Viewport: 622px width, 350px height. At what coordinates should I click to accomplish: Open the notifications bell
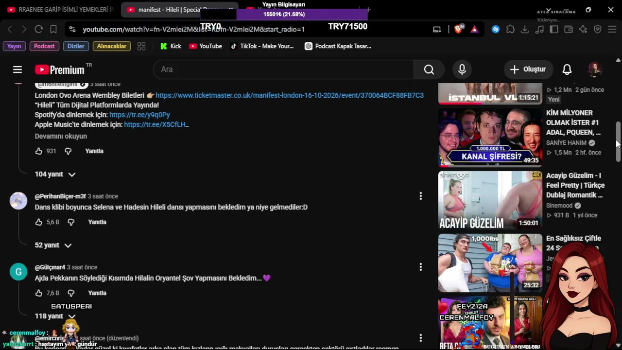[x=567, y=70]
